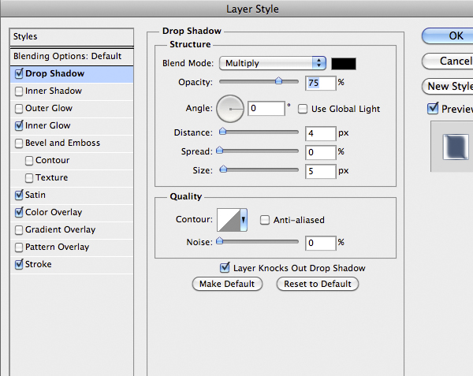Screen dimensions: 473x376
Task: Click the black shadow color swatch
Action: 344,63
